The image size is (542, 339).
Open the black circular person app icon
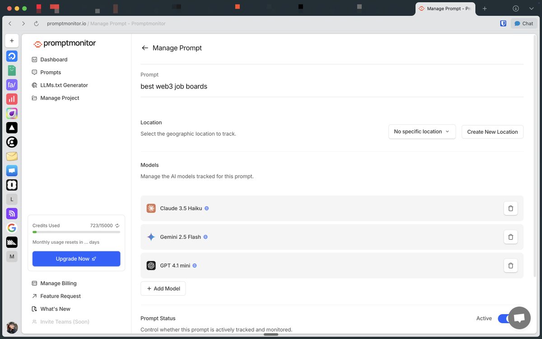12,142
